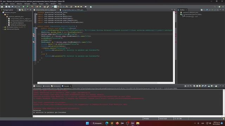Screen dimensions: 225x126
Task: Expand componentes_basicos_edge.java tree arrow
Action: [7, 19]
